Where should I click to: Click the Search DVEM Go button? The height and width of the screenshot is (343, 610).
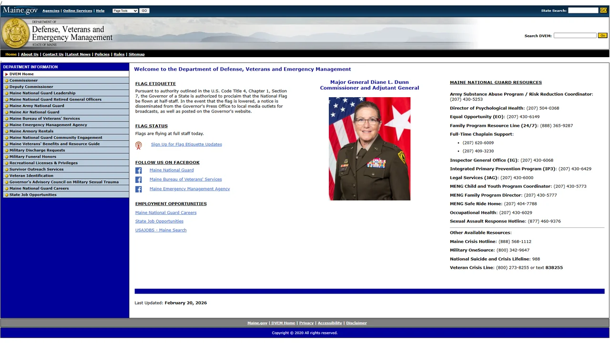(602, 36)
